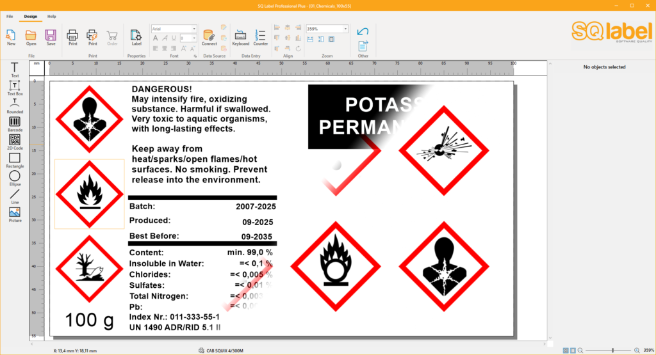Viewport: 656px width, 355px height.
Task: Open the Arial font name dropdown
Action: tap(194, 29)
